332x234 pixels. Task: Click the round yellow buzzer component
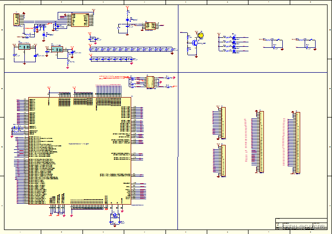tap(201, 35)
